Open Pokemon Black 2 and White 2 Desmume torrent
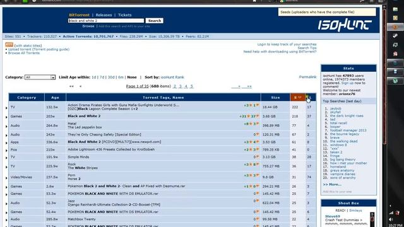Image resolution: width=404 pixels, height=227 pixels. coord(126,186)
